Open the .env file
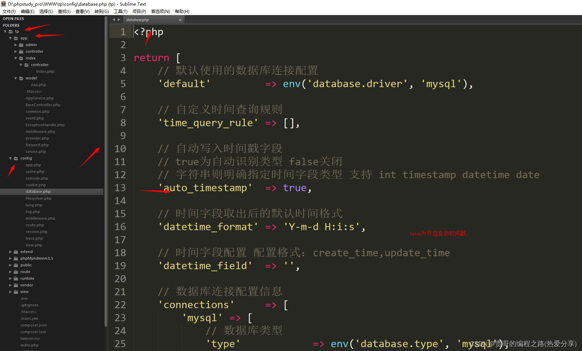582x351 pixels. 24,299
